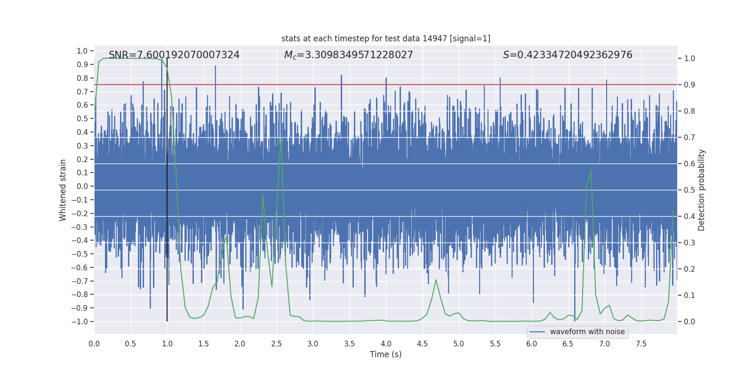Click the 1.0 tick on the Time axis
Screen dimensions: 753x376
coord(167,344)
